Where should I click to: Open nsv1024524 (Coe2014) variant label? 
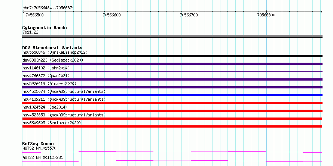point(45,107)
